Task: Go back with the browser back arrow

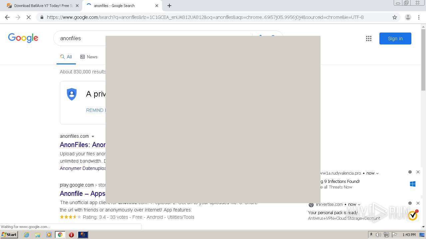Action: click(7, 17)
